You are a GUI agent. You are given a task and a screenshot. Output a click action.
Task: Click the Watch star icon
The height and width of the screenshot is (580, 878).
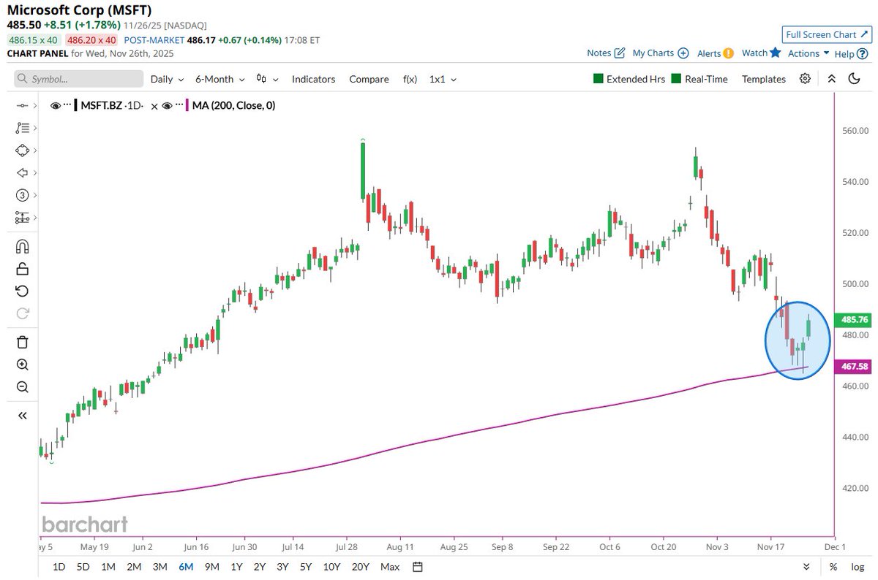pyautogui.click(x=776, y=53)
